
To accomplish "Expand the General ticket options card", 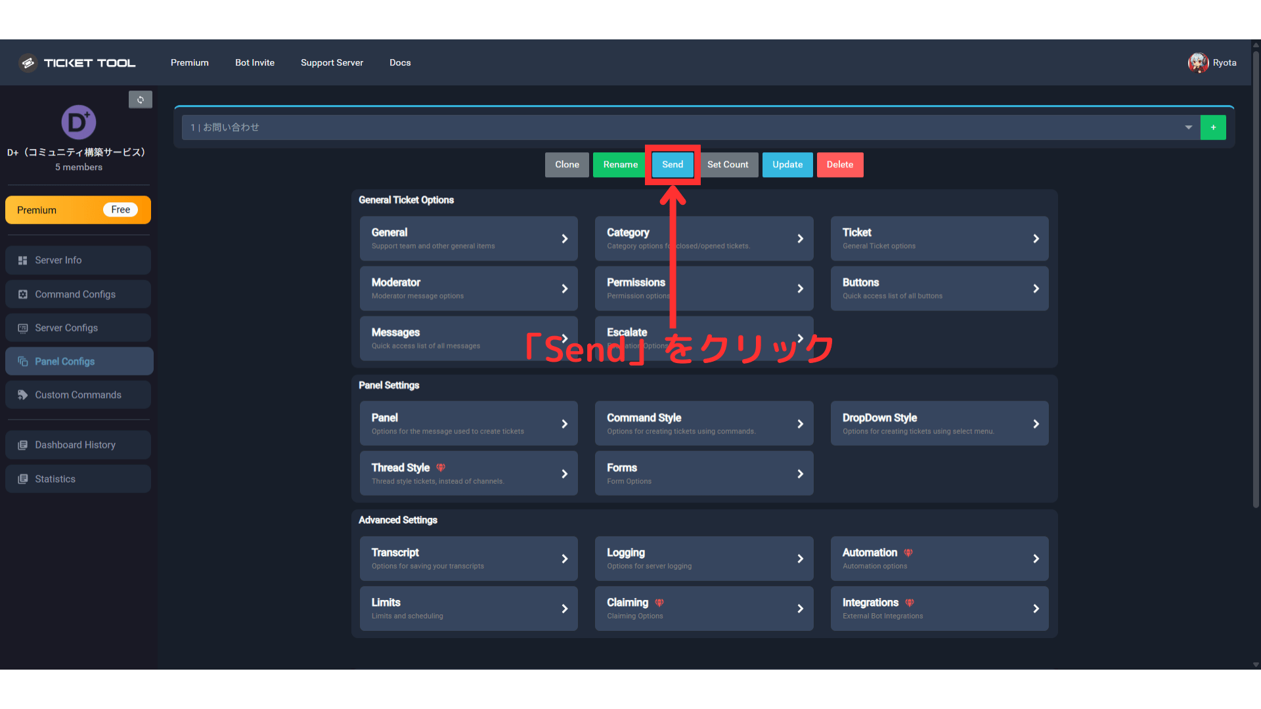I will (566, 238).
